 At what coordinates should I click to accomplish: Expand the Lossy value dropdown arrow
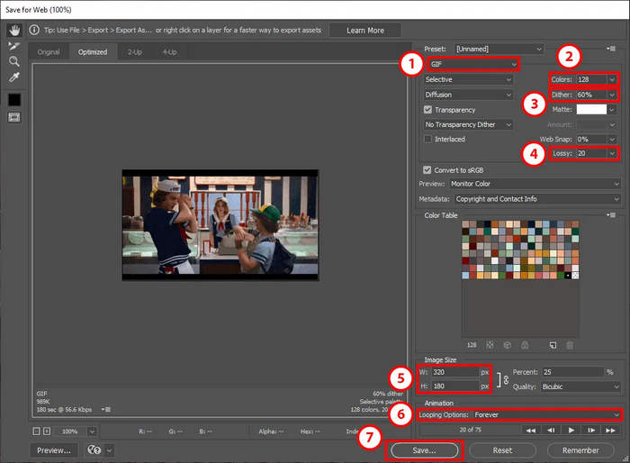[611, 153]
